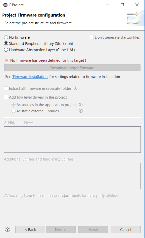This screenshot has height=238, width=145.
Task: Maximize the C Project dialog window
Action: (x=122, y=5)
